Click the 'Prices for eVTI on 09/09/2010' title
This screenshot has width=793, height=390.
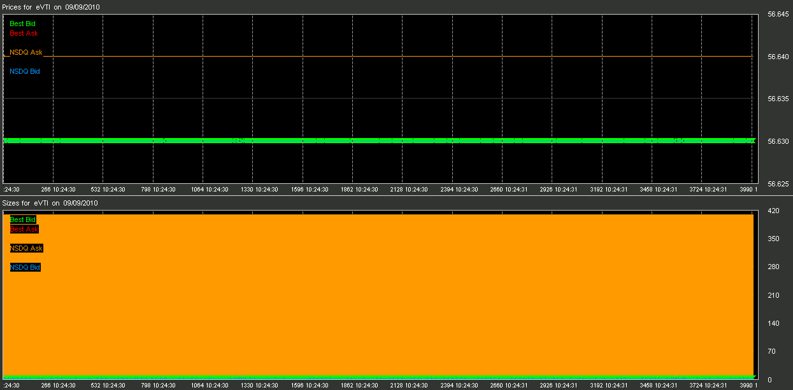click(x=51, y=7)
